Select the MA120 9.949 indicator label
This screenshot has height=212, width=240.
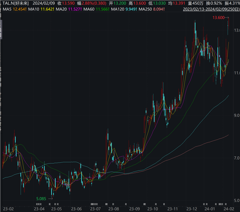(x=124, y=9)
